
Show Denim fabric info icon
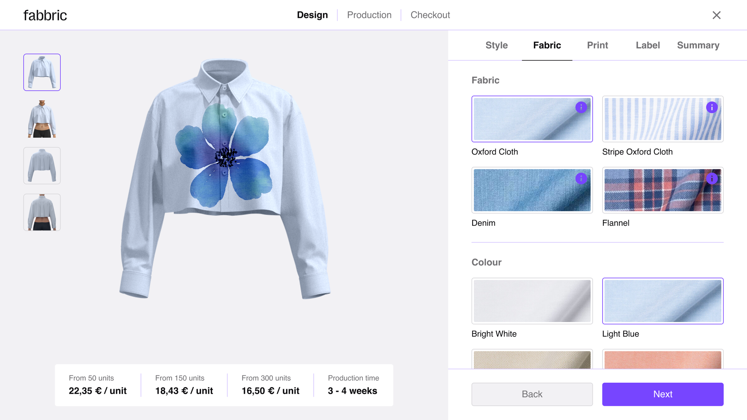(x=581, y=179)
